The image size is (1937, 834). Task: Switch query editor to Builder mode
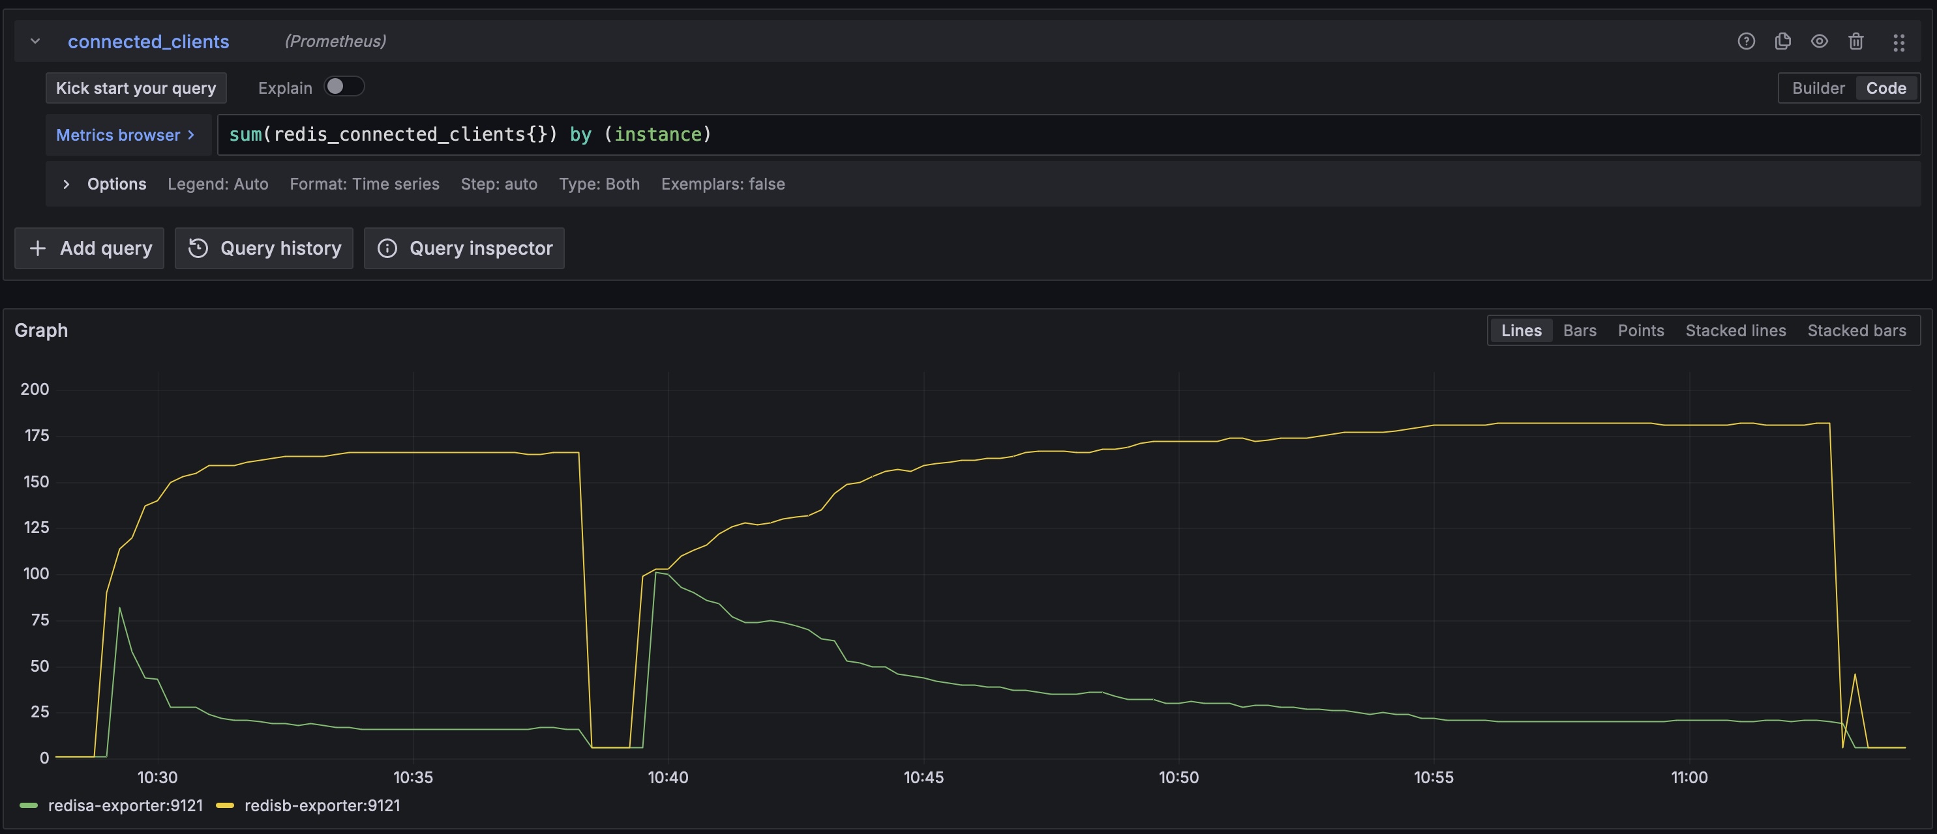pos(1818,88)
